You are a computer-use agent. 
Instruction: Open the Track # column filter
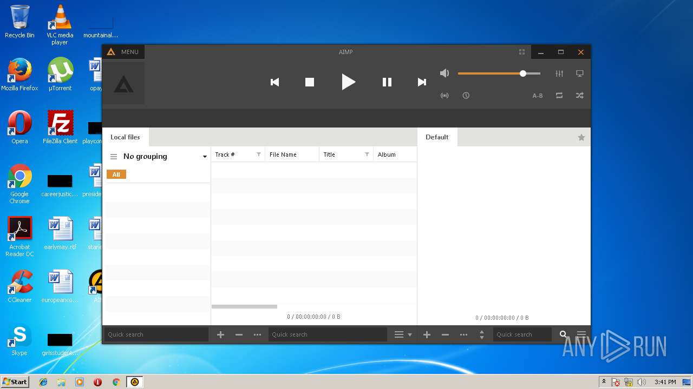259,155
